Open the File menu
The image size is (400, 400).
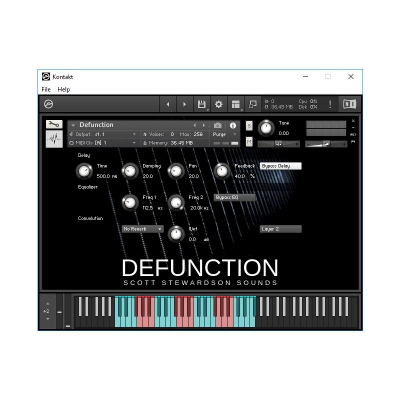tap(46, 89)
